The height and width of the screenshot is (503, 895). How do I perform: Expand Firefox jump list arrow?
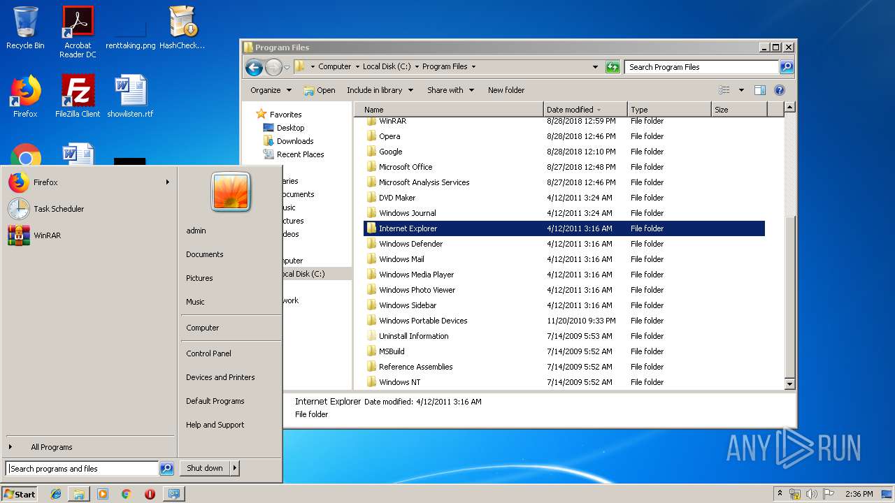tap(168, 182)
